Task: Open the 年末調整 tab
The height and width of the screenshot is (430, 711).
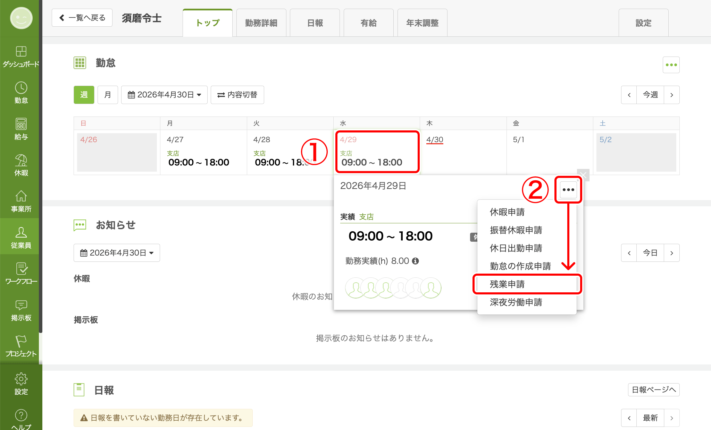Action: pyautogui.click(x=422, y=23)
